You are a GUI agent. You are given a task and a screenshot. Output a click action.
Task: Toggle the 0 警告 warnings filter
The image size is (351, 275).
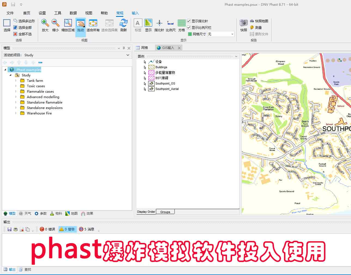tap(67, 229)
